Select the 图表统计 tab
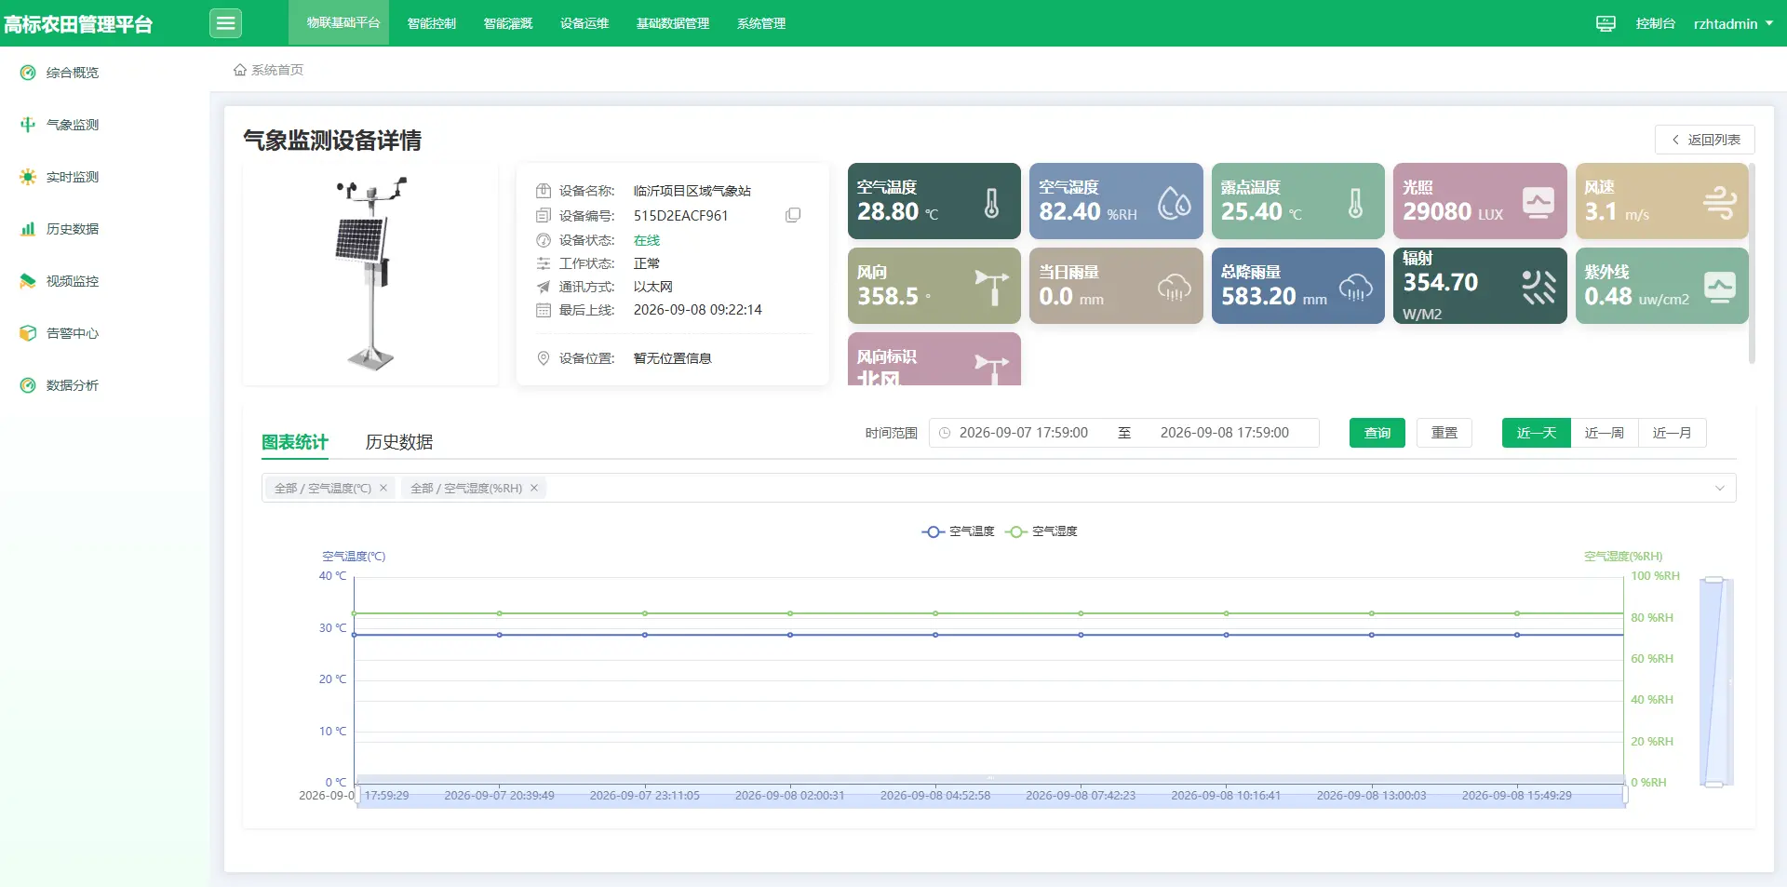This screenshot has height=887, width=1787. [x=295, y=442]
